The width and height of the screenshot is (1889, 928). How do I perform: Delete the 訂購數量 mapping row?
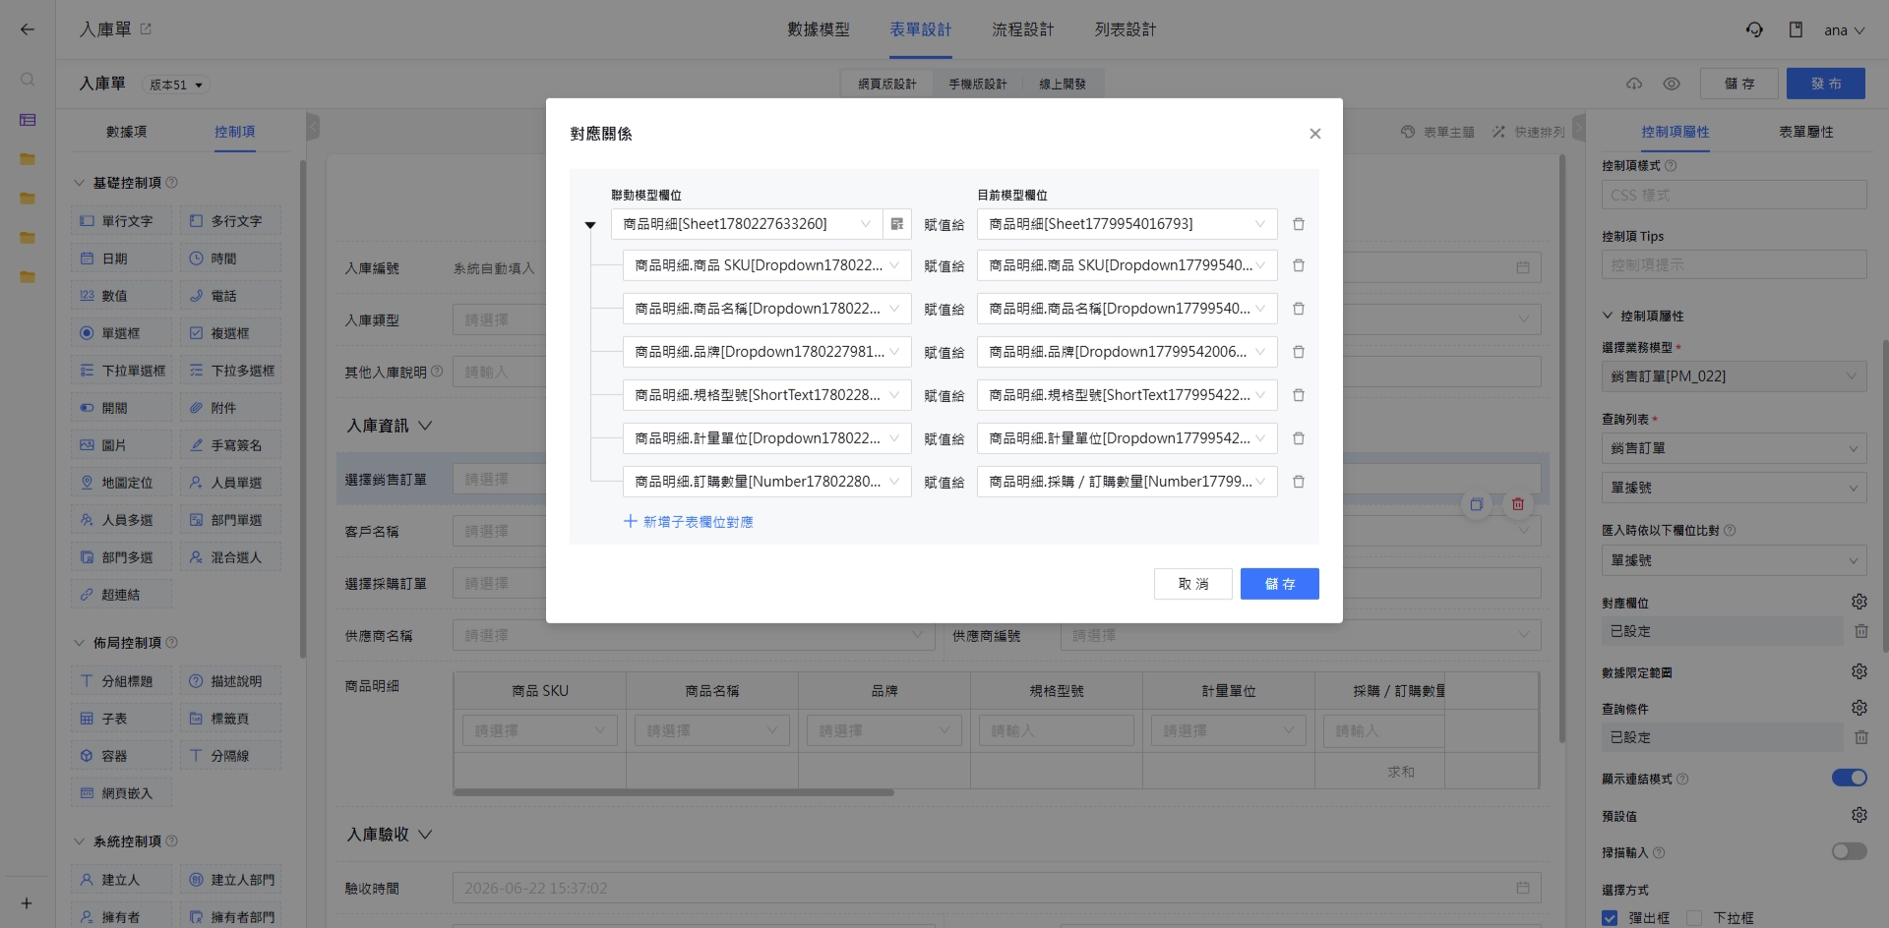pyautogui.click(x=1298, y=482)
